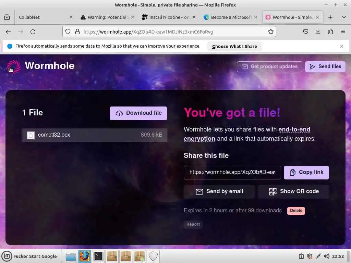This screenshot has width=351, height=263.
Task: Open the terminal taskbar icon
Action: (x=98, y=256)
